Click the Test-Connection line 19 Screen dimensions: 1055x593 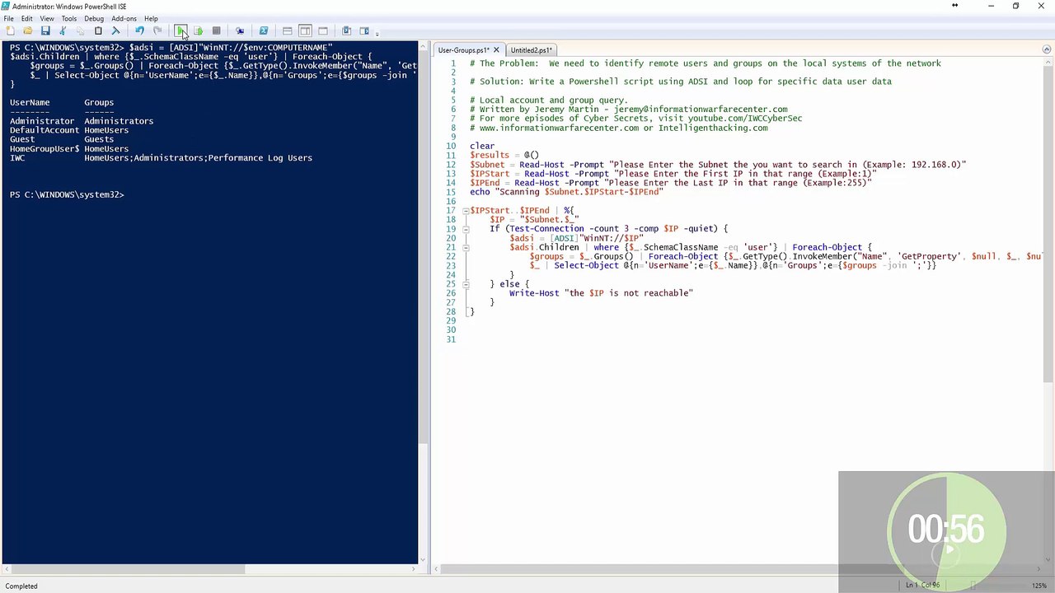click(609, 229)
